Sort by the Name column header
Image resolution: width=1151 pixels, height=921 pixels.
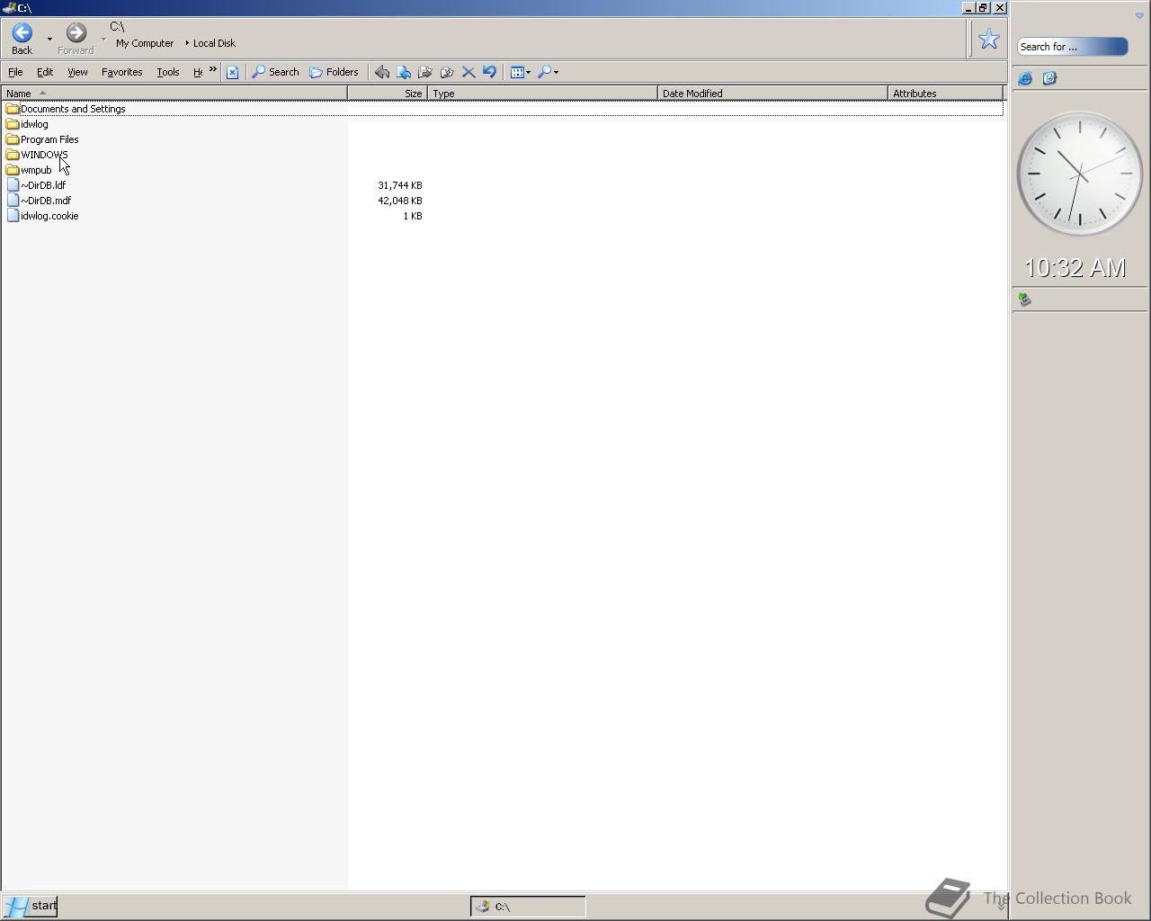pos(174,93)
